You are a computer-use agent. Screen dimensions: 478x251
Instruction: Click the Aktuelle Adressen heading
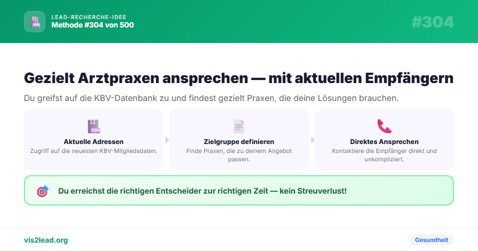pos(94,142)
